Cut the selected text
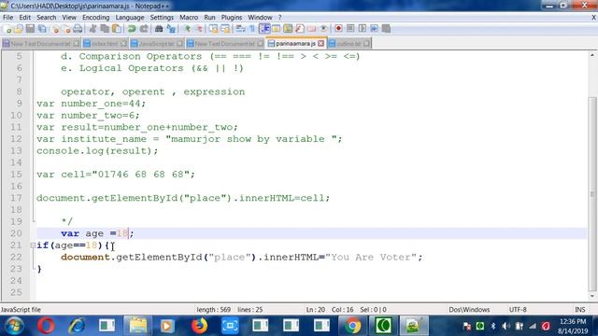598x336 pixels. tap(93, 29)
